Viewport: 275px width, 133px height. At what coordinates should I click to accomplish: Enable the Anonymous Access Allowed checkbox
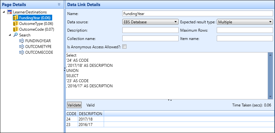[x=125, y=47]
